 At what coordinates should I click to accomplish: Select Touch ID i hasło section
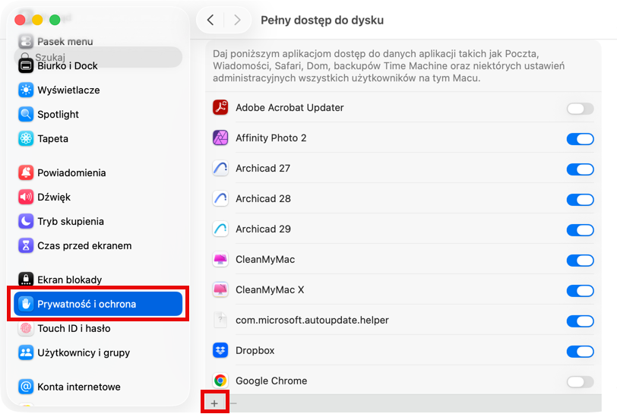tap(74, 329)
